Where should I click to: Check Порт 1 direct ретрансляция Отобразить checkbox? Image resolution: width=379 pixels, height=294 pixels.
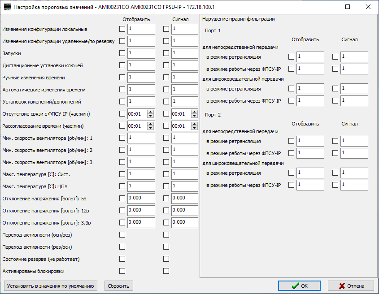click(x=292, y=57)
